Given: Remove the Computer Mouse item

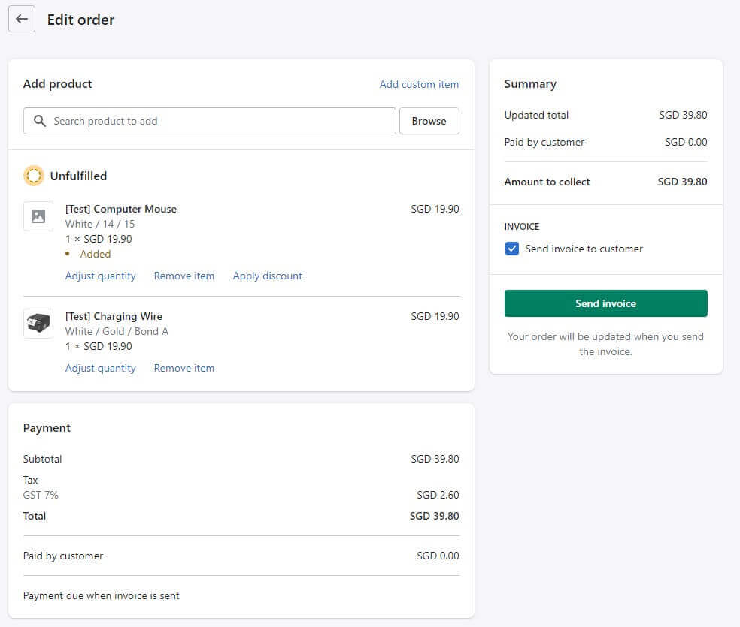Looking at the screenshot, I should click(x=184, y=276).
